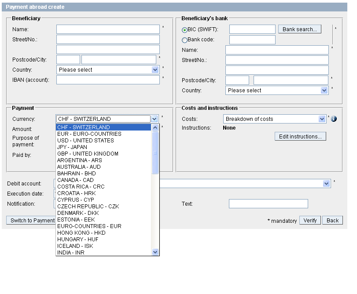
Task: Click the Back button
Action: coord(332,220)
